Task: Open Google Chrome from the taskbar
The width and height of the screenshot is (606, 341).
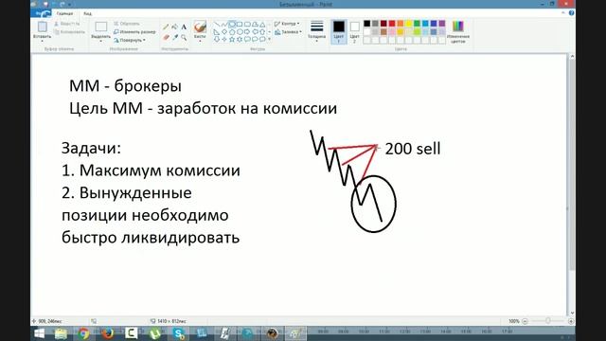Action: (x=83, y=333)
